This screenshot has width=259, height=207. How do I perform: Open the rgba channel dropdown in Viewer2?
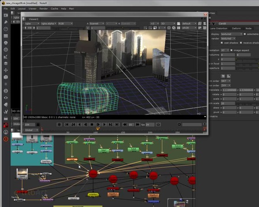click(x=32, y=24)
